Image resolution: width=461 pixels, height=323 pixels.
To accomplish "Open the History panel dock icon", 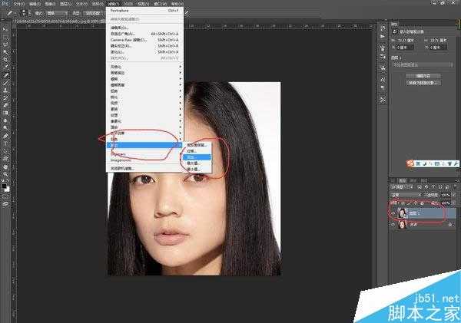I will (x=383, y=28).
